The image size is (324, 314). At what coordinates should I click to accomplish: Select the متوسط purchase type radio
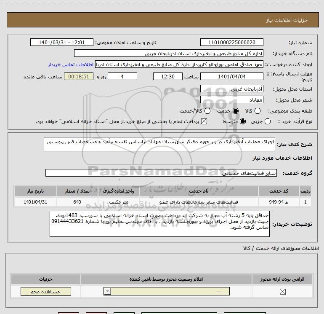tap(243, 121)
